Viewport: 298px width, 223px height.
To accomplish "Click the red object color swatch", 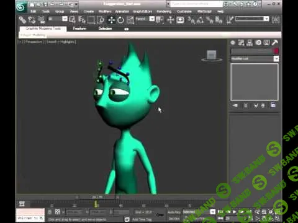I will click(276, 51).
